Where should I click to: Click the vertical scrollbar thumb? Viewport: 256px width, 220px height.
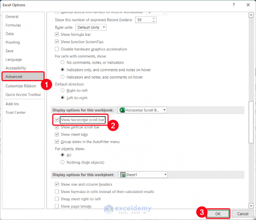(251, 122)
